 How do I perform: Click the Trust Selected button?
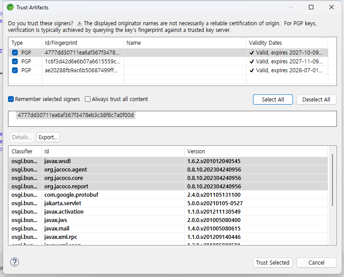(273, 262)
